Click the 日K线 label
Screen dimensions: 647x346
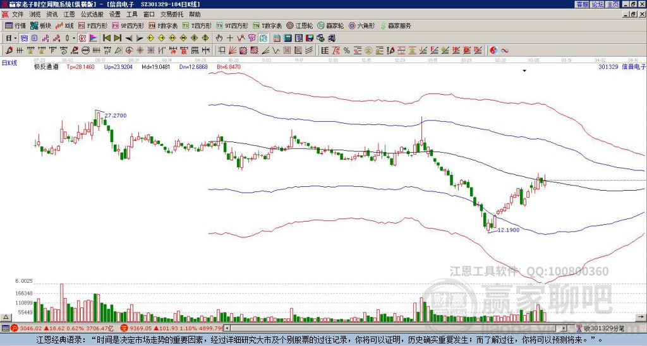(9, 63)
